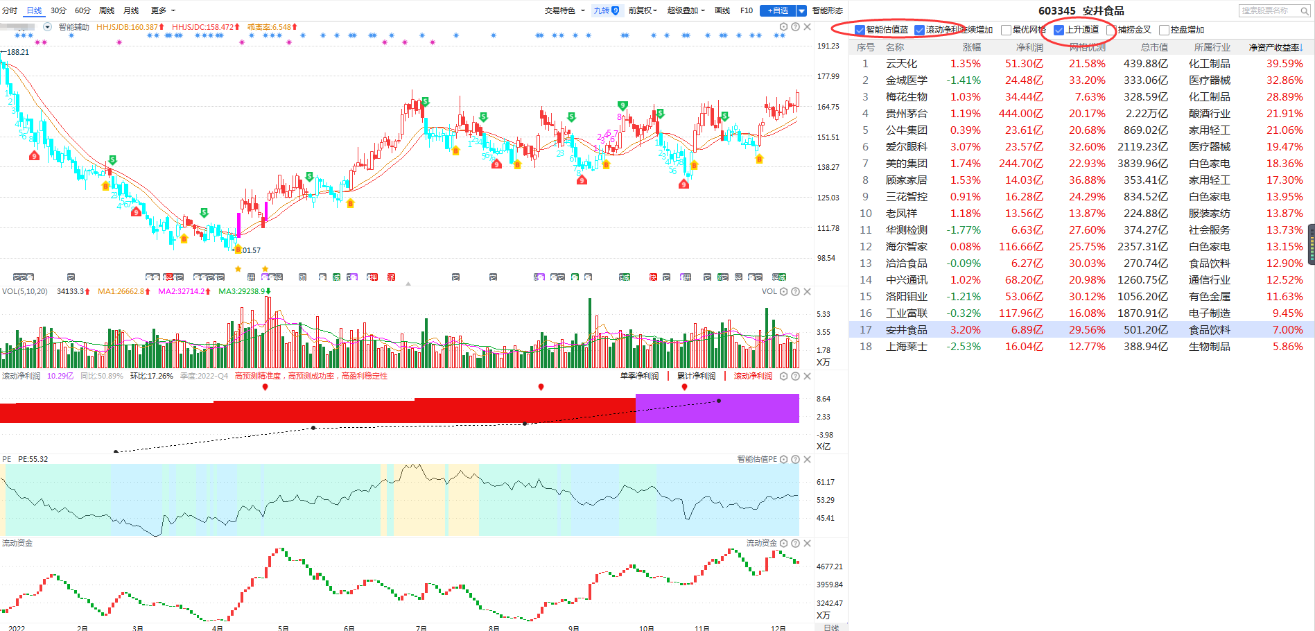Toggle the 滚动净利连续增加 checkbox

[x=919, y=30]
